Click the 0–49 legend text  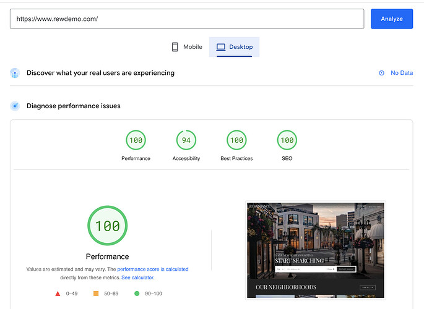coord(72,294)
